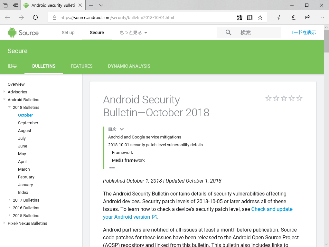Click the search magnifier icon on the Source site

[229, 33]
